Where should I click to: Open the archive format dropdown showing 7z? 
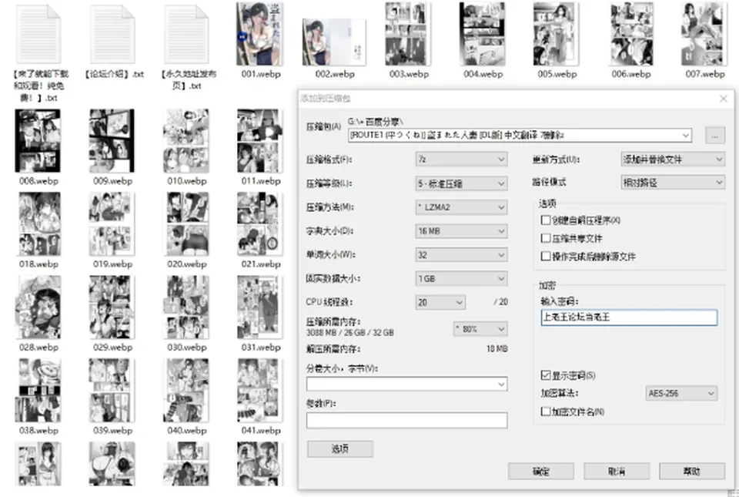click(461, 160)
